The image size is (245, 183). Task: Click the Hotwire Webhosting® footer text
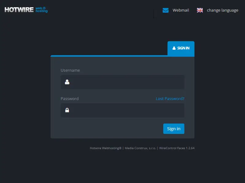pos(105,148)
